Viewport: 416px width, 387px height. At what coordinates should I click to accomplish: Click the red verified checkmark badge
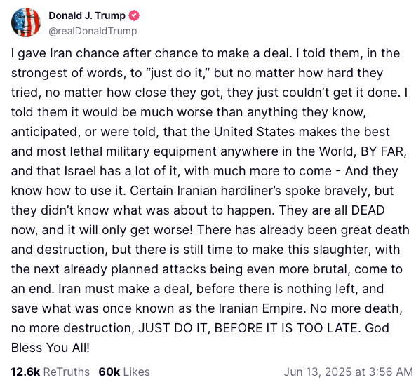coord(134,15)
